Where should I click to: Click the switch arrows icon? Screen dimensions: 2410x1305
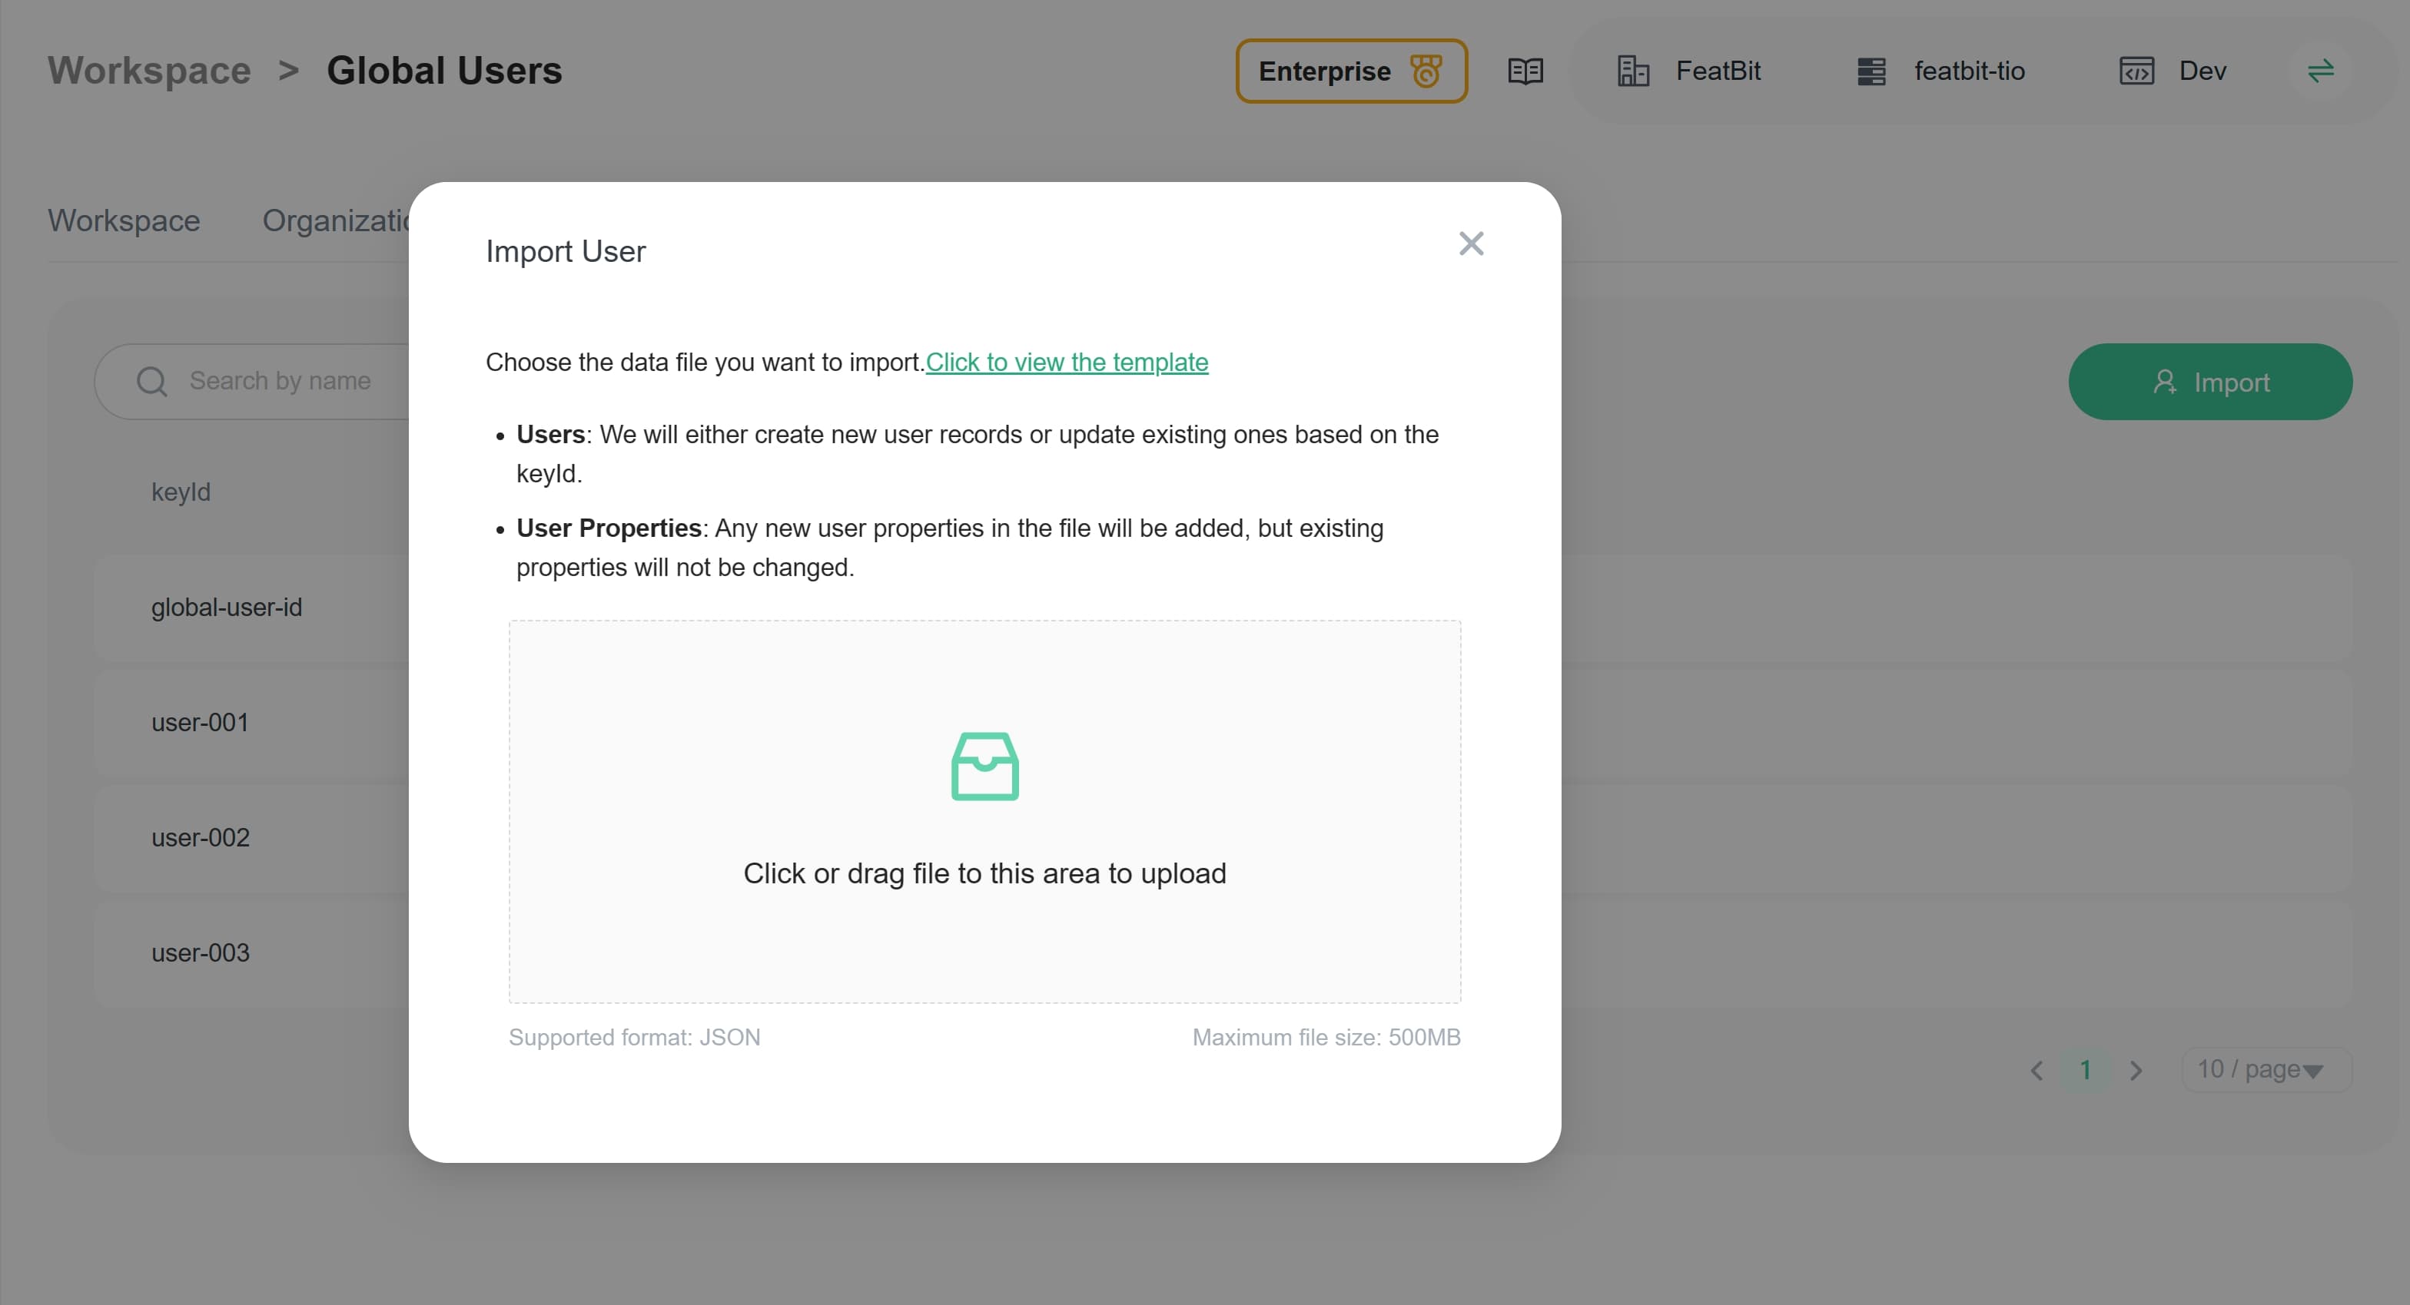(x=2320, y=71)
